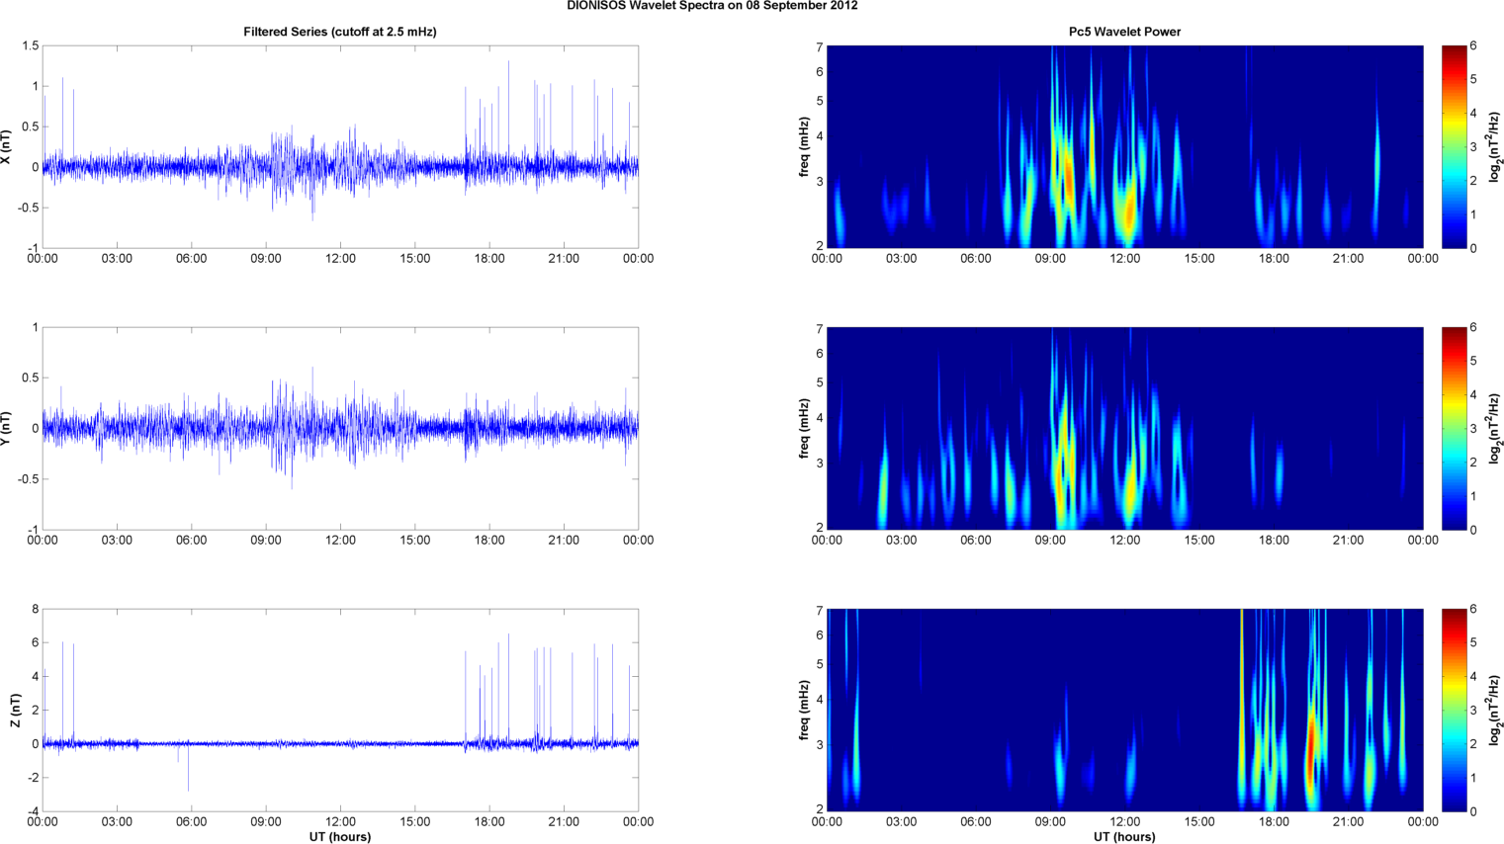The width and height of the screenshot is (1504, 844).
Task: Pick the colorbar beside the bottom wavelet panel
Action: [1454, 711]
